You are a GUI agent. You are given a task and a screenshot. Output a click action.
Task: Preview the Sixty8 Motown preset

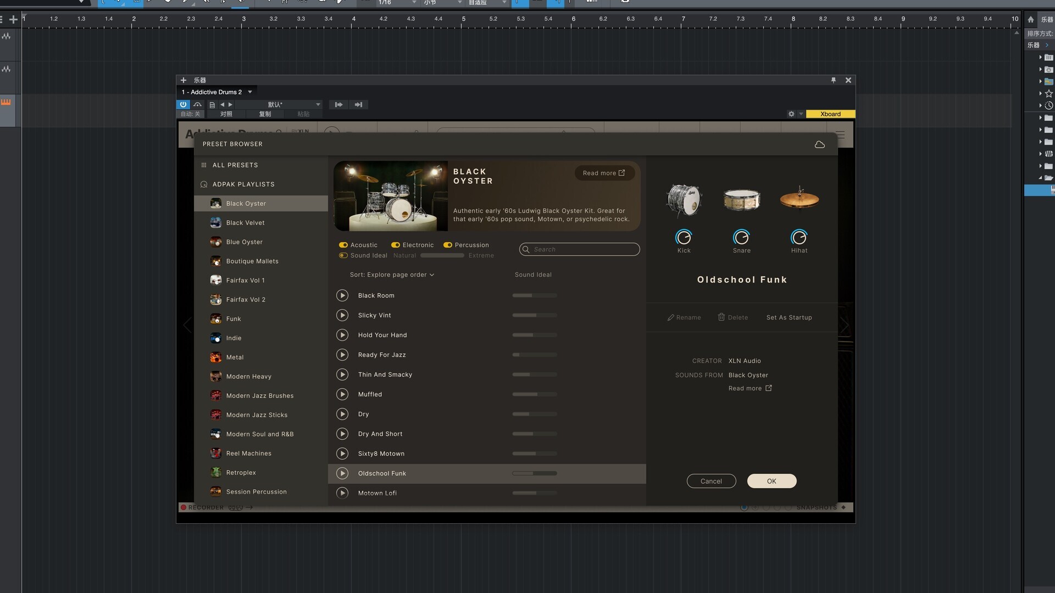click(342, 454)
